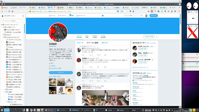Click the Pocket save icon in the address bar

130,11
